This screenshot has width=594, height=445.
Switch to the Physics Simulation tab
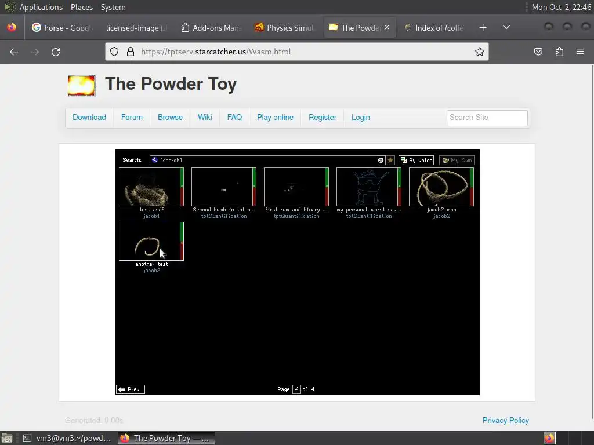(285, 28)
